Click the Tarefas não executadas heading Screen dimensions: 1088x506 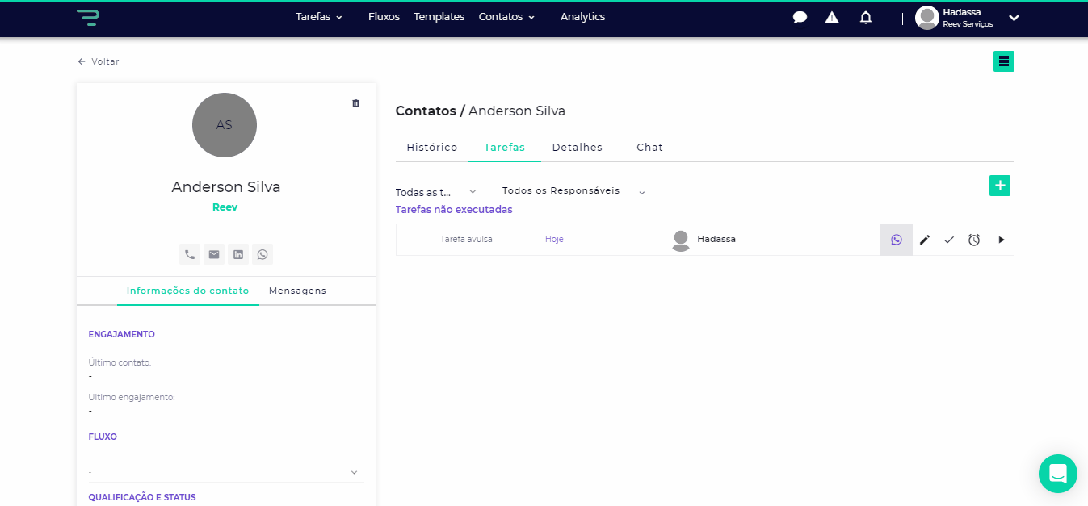click(454, 210)
